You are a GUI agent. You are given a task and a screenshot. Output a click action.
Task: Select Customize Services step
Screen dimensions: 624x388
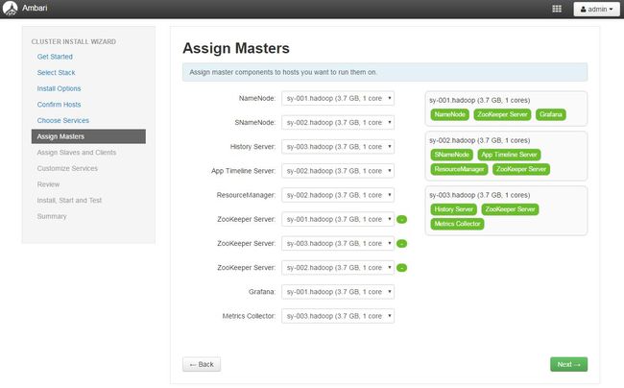tap(67, 168)
